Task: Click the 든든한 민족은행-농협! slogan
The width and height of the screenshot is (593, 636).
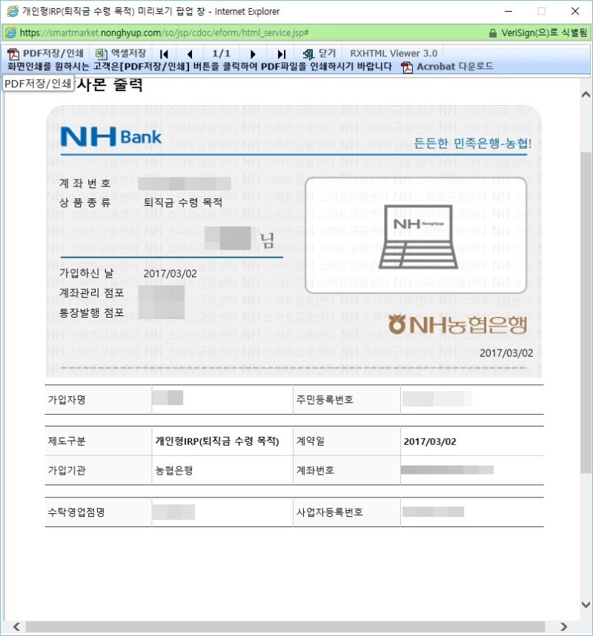Action: pos(472,143)
